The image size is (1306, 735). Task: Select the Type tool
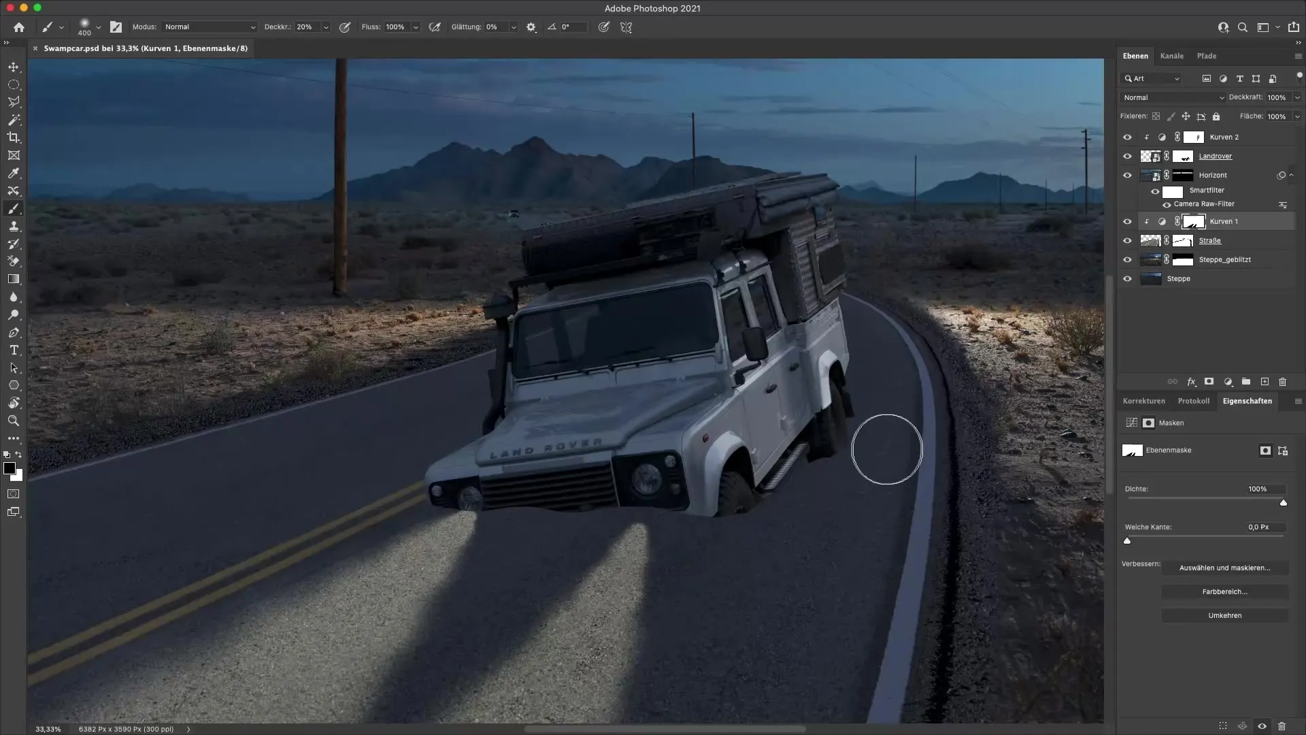pyautogui.click(x=14, y=350)
